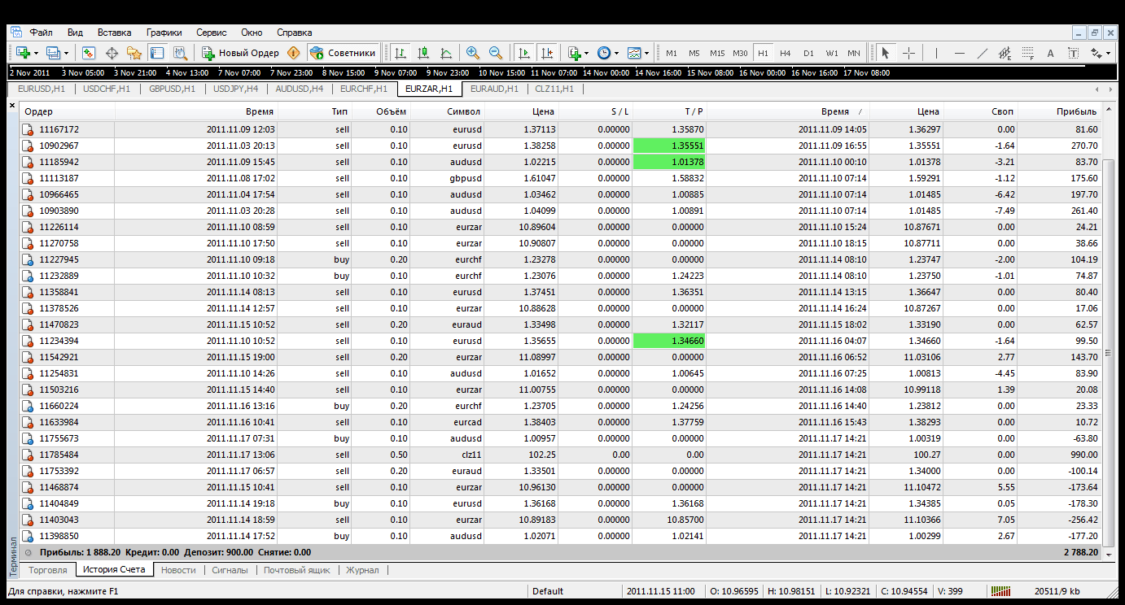This screenshot has width=1125, height=605.
Task: Switch chart to candlestick mode
Action: click(423, 53)
